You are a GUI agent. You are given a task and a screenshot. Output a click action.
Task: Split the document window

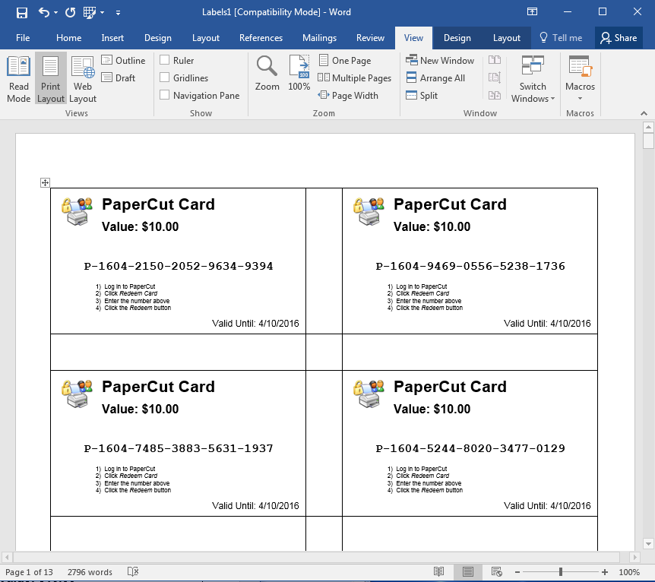pyautogui.click(x=422, y=96)
